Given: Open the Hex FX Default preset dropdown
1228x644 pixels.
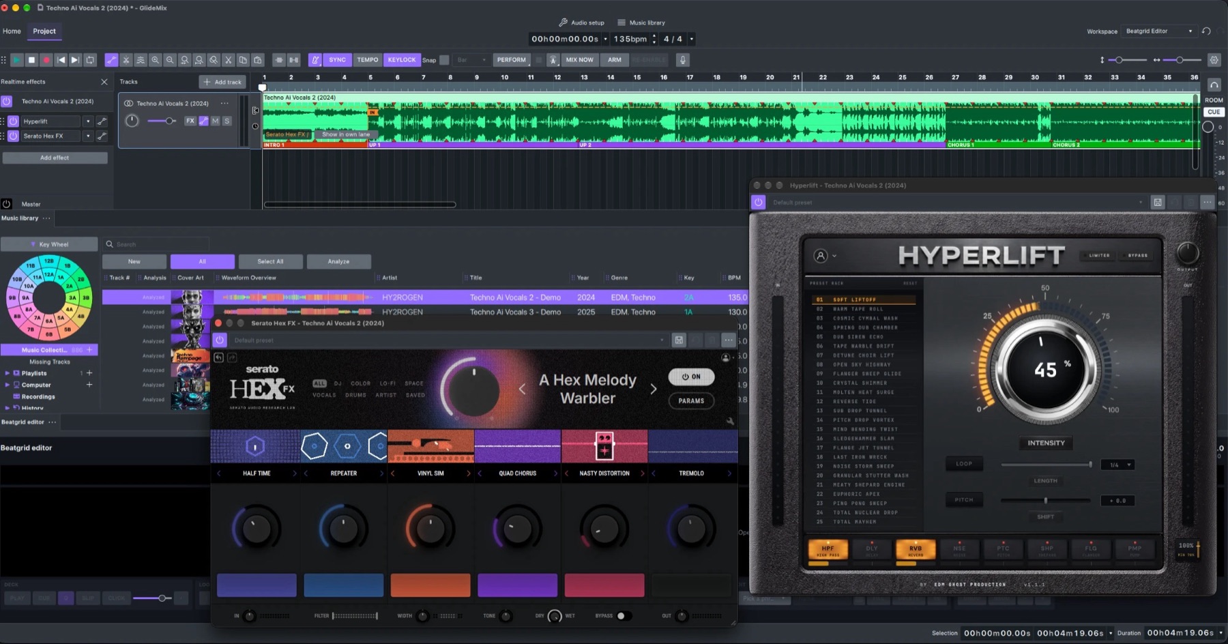Looking at the screenshot, I should (x=448, y=340).
